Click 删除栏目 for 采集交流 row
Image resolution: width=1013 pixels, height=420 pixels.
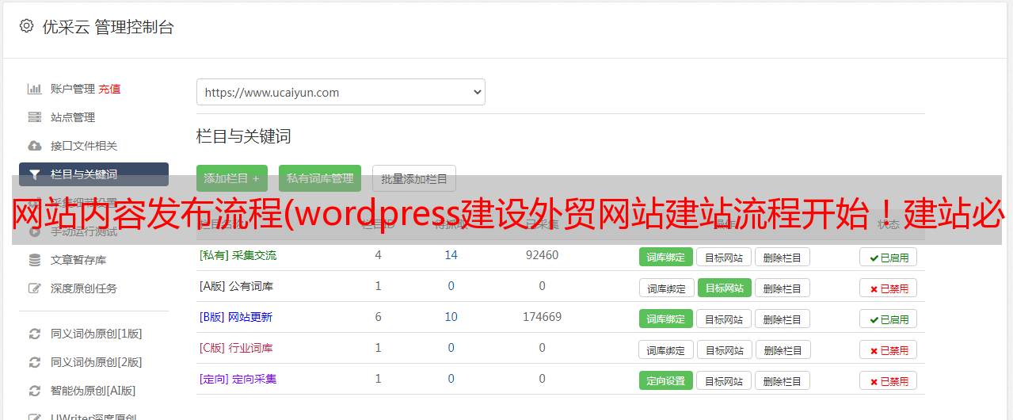[782, 257]
